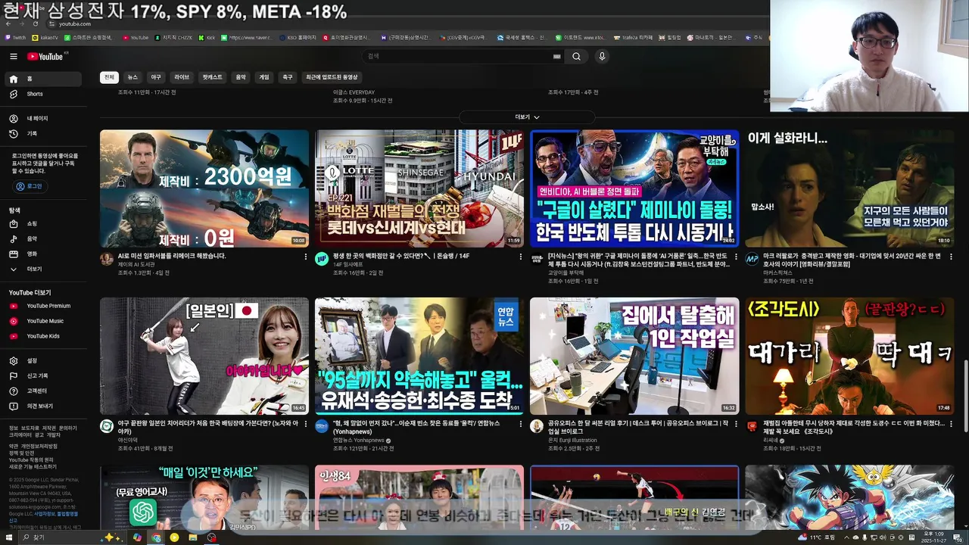Open options menu for the 야구 끝판왕 일본인 video
This screenshot has width=969, height=545.
coord(306,425)
